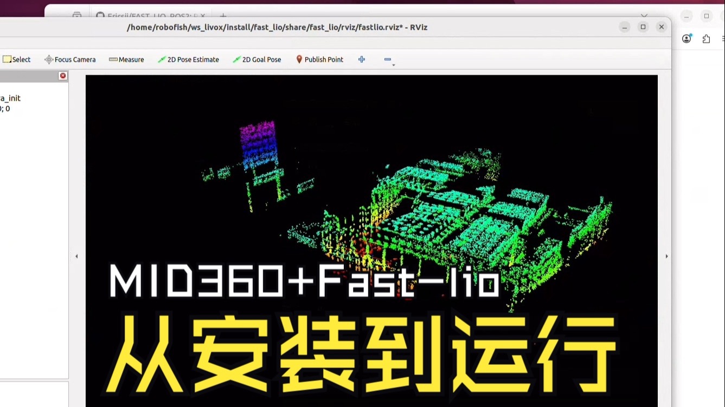The height and width of the screenshot is (407, 725).
Task: Collapse the right panel with the arrow handle
Action: [x=666, y=256]
